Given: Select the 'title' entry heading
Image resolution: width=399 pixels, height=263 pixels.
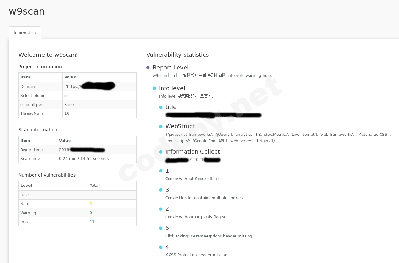Looking at the screenshot, I should [171, 107].
